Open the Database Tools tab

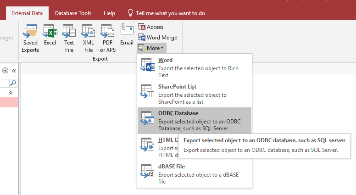pos(73,13)
